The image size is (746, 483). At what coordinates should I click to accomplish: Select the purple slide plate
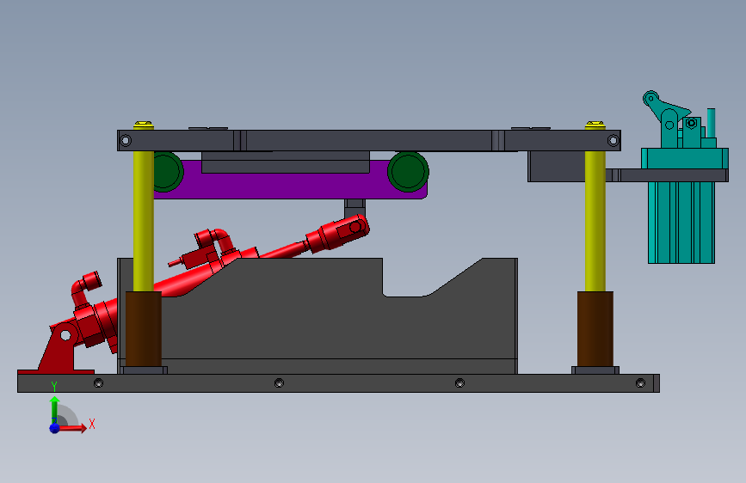tap(290, 186)
